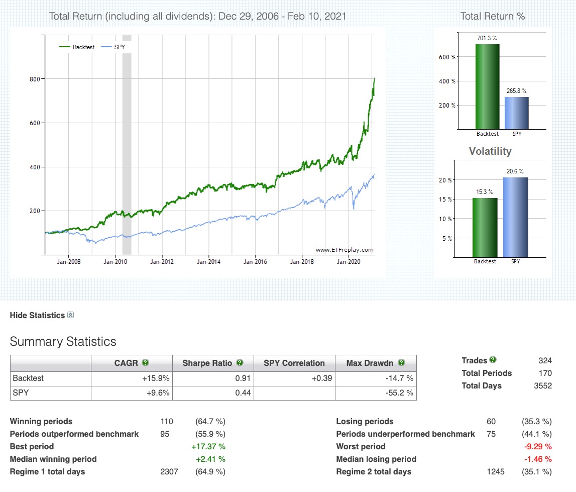The image size is (576, 492).
Task: Collapse statistics using the Hide Statistics arrow icon
Action: (71, 315)
